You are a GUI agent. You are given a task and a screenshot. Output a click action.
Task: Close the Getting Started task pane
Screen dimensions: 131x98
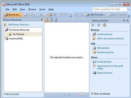coord(128,20)
